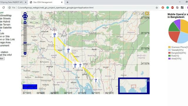Click the green Robi pie slice

pos(174,27)
